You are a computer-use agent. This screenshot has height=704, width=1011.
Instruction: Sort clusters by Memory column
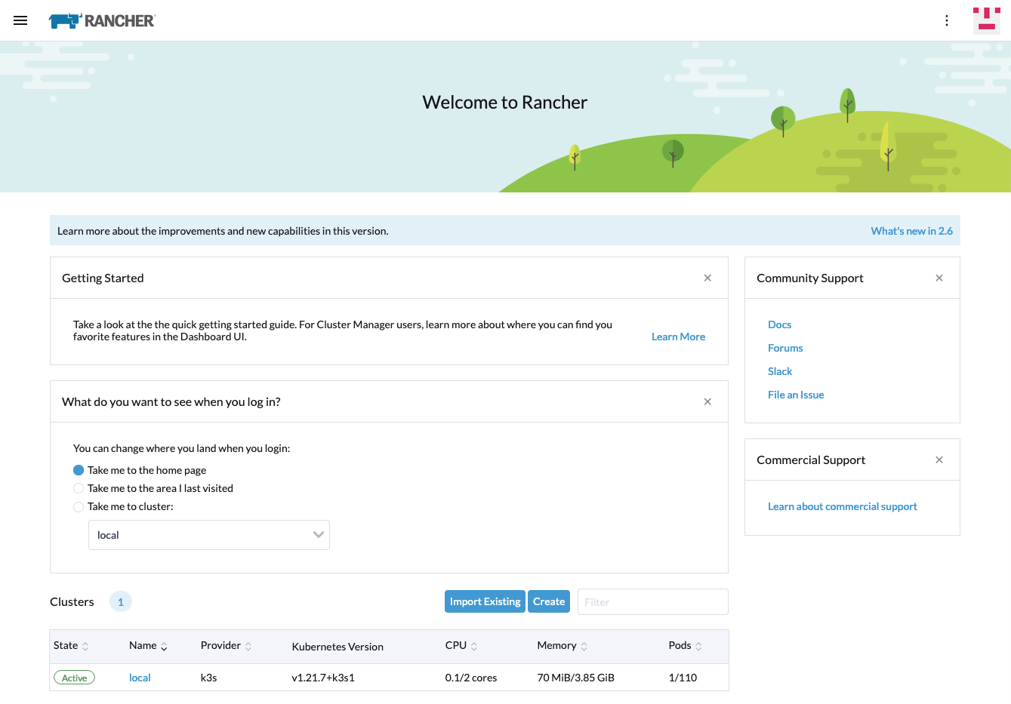[562, 646]
